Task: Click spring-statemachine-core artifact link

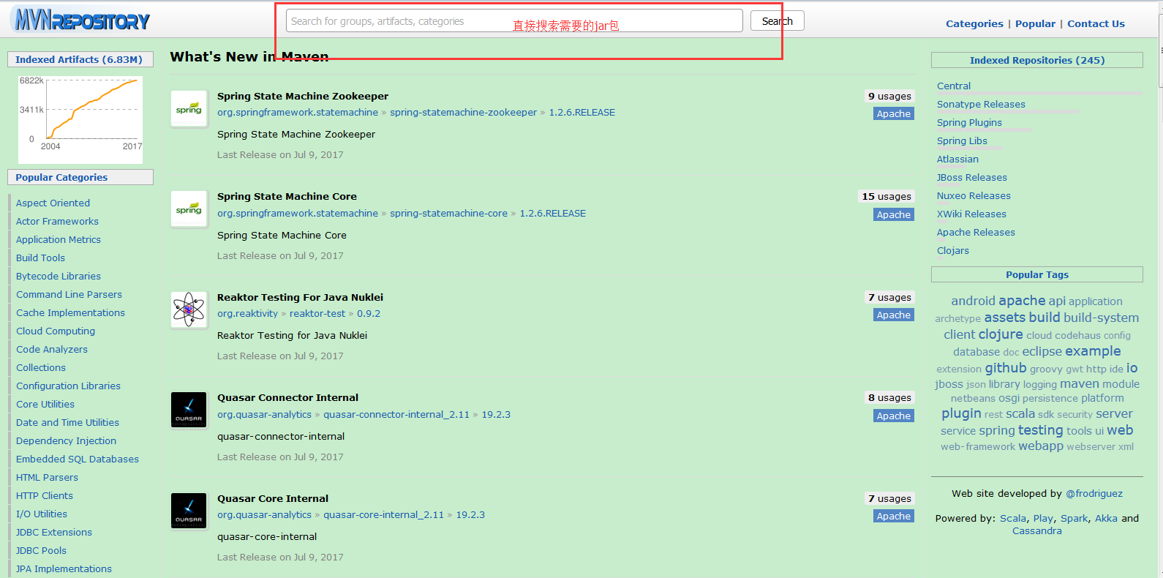Action: [x=448, y=213]
